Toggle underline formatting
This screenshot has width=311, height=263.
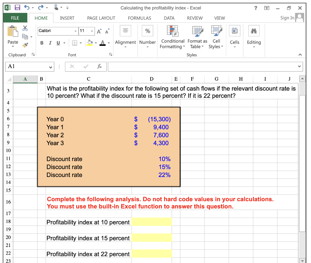click(x=57, y=43)
